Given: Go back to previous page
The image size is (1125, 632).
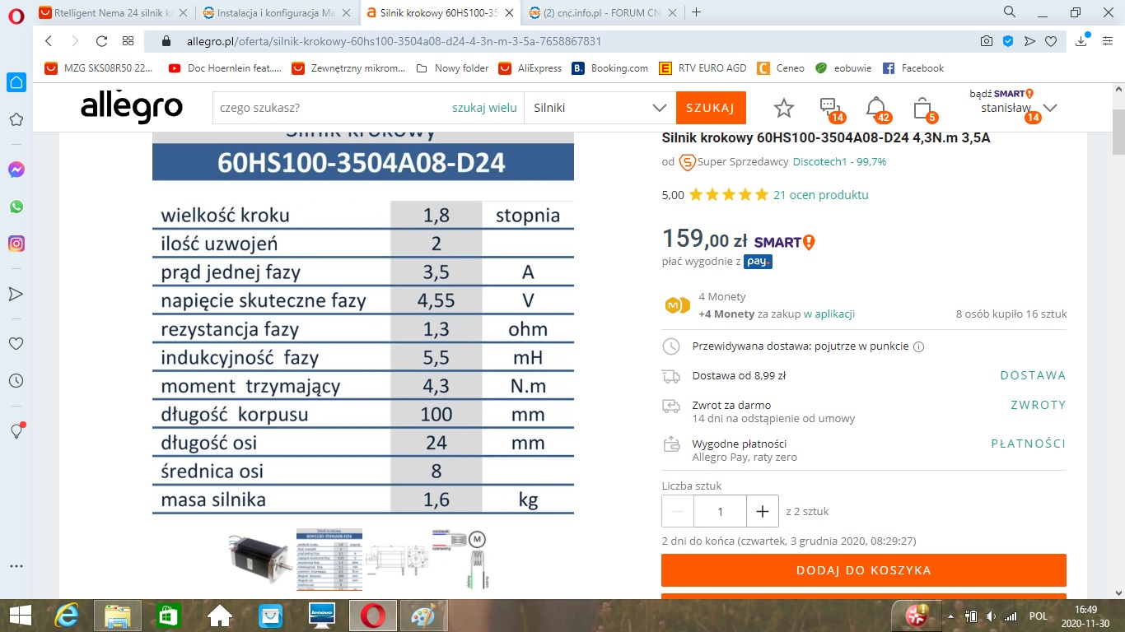Looking at the screenshot, I should [x=49, y=41].
